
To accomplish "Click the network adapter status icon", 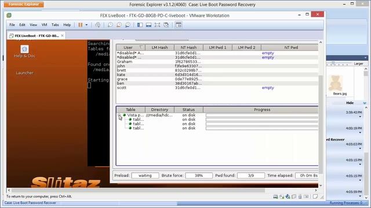I will tap(288, 196).
